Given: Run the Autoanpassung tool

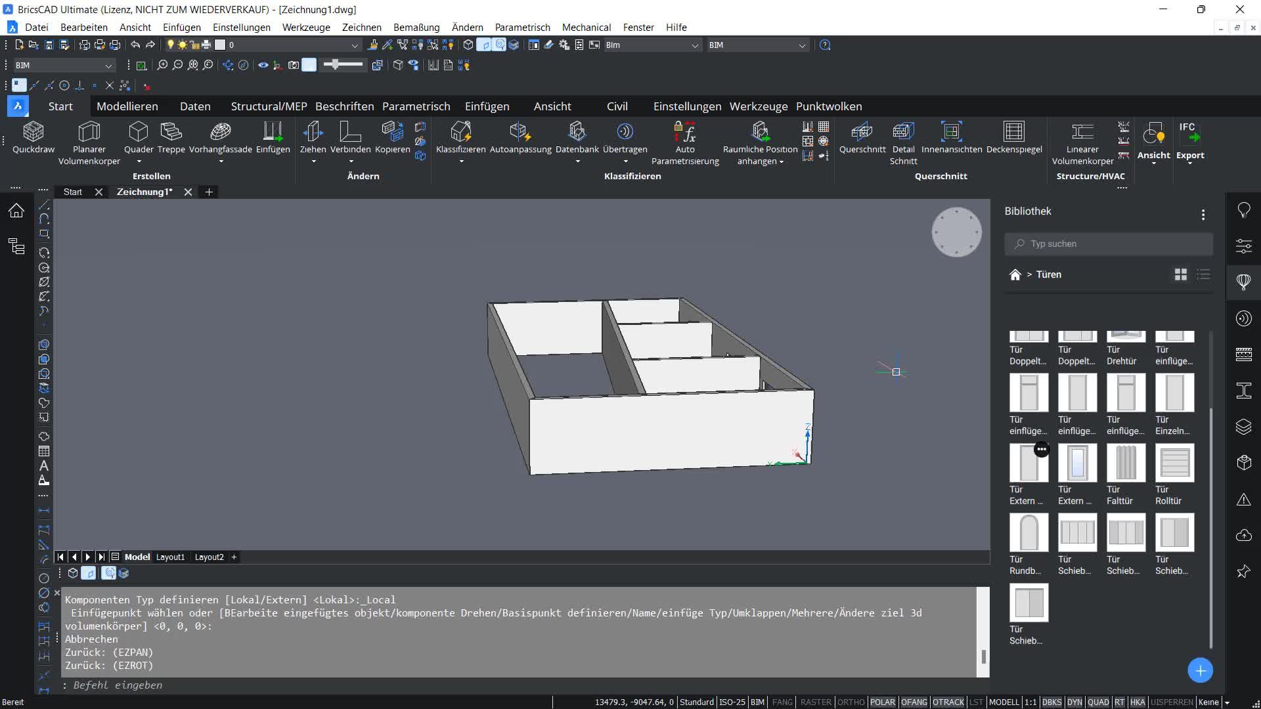Looking at the screenshot, I should point(520,138).
